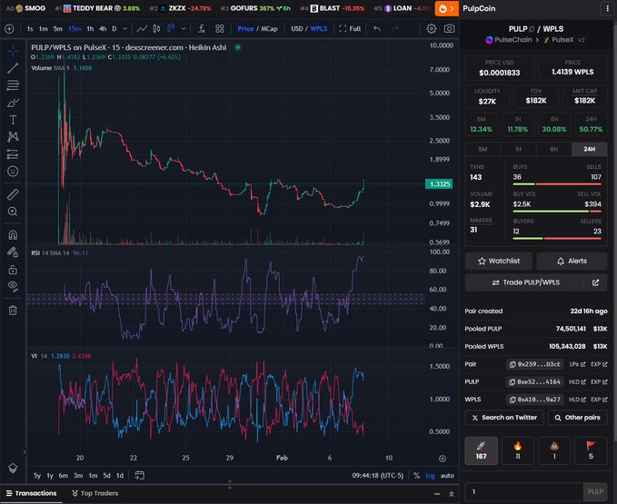Open the forecasting and measurement tool
617x504 pixels.
tap(13, 154)
